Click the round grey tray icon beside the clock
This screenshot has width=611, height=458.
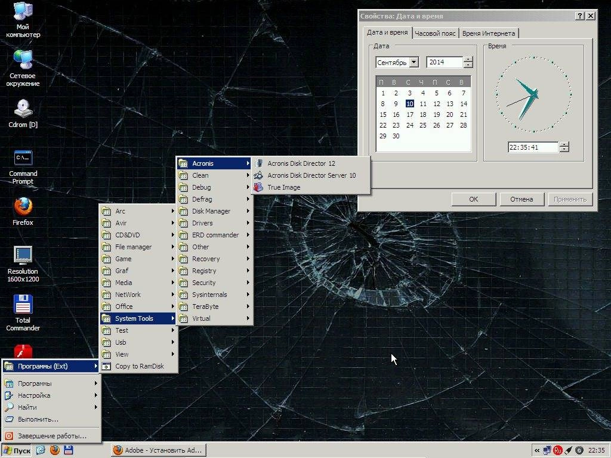[579, 450]
